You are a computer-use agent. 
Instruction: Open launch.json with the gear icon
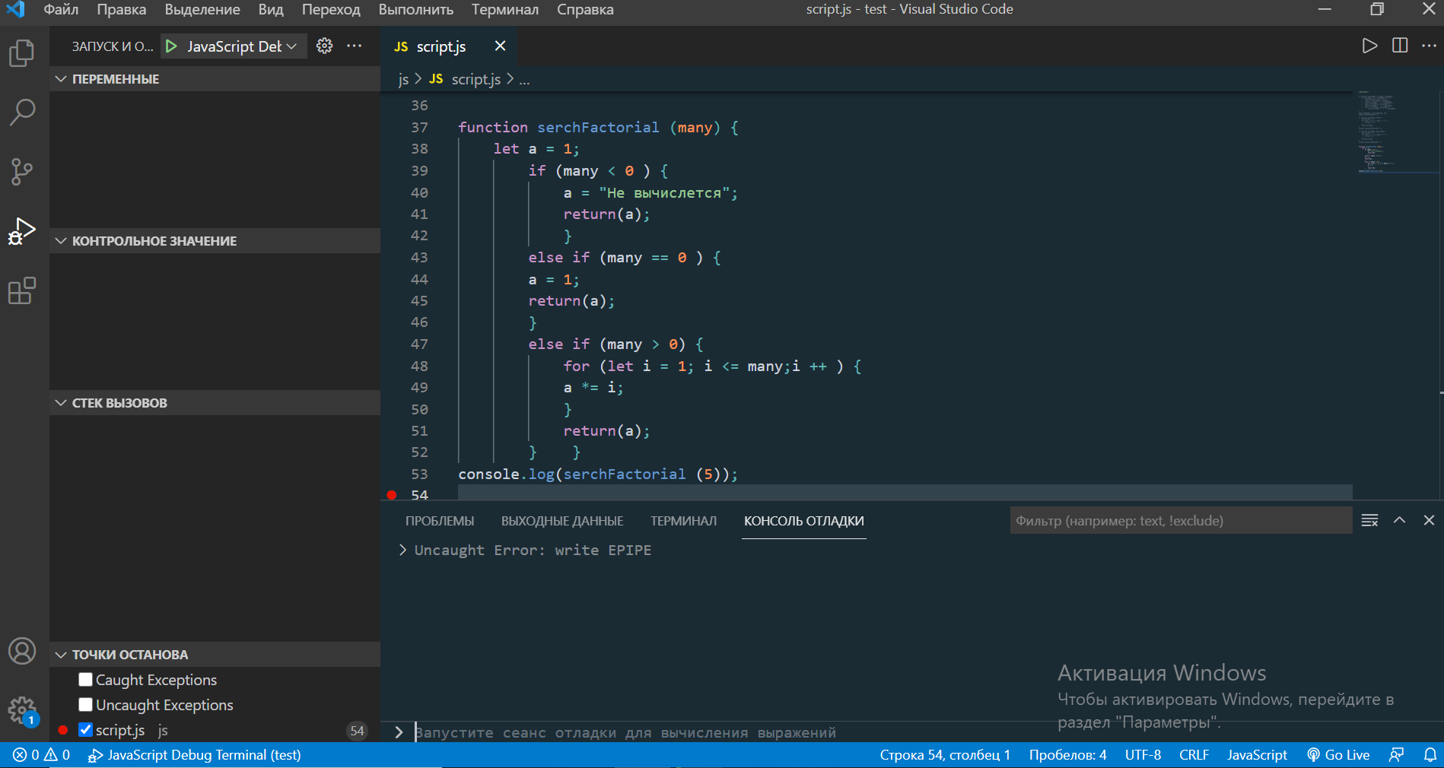click(325, 46)
